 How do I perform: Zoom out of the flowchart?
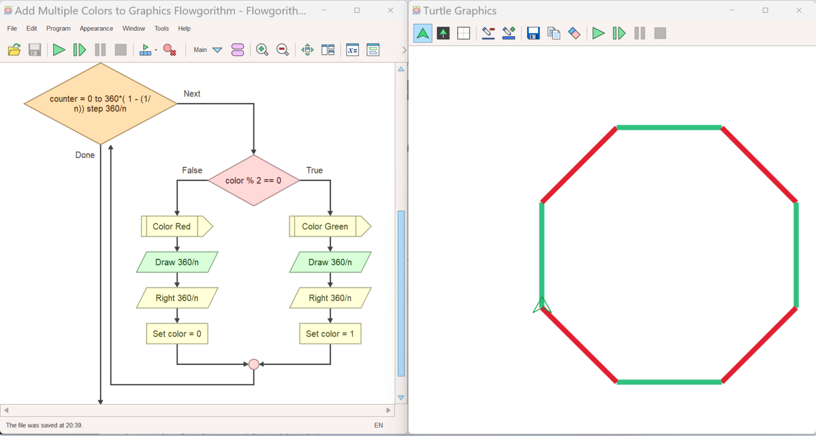(x=283, y=50)
